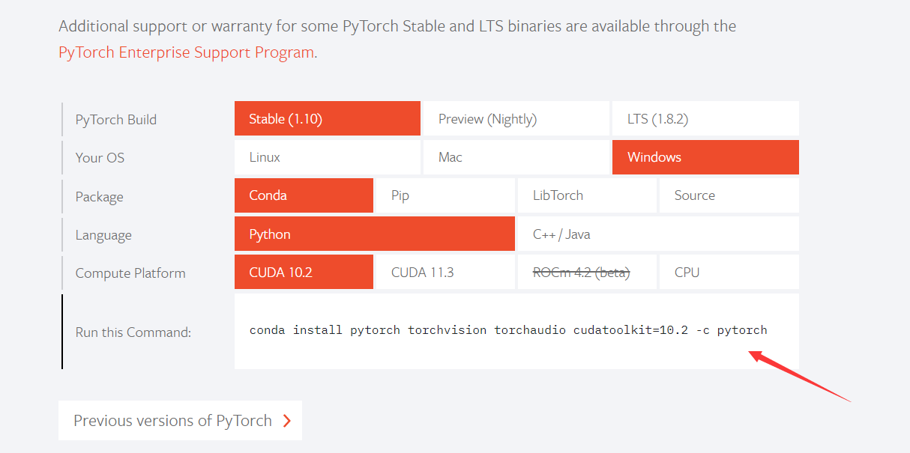Choose the LibTorch package option
This screenshot has width=910, height=453.
[587, 195]
